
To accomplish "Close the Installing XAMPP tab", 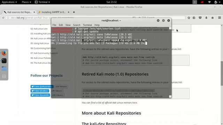I will [x=68, y=12].
